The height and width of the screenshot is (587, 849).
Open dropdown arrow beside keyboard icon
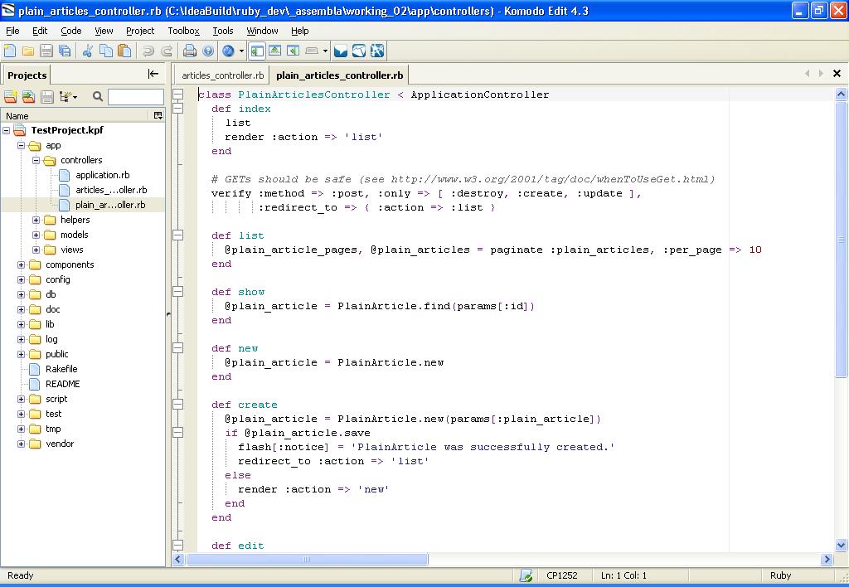325,51
